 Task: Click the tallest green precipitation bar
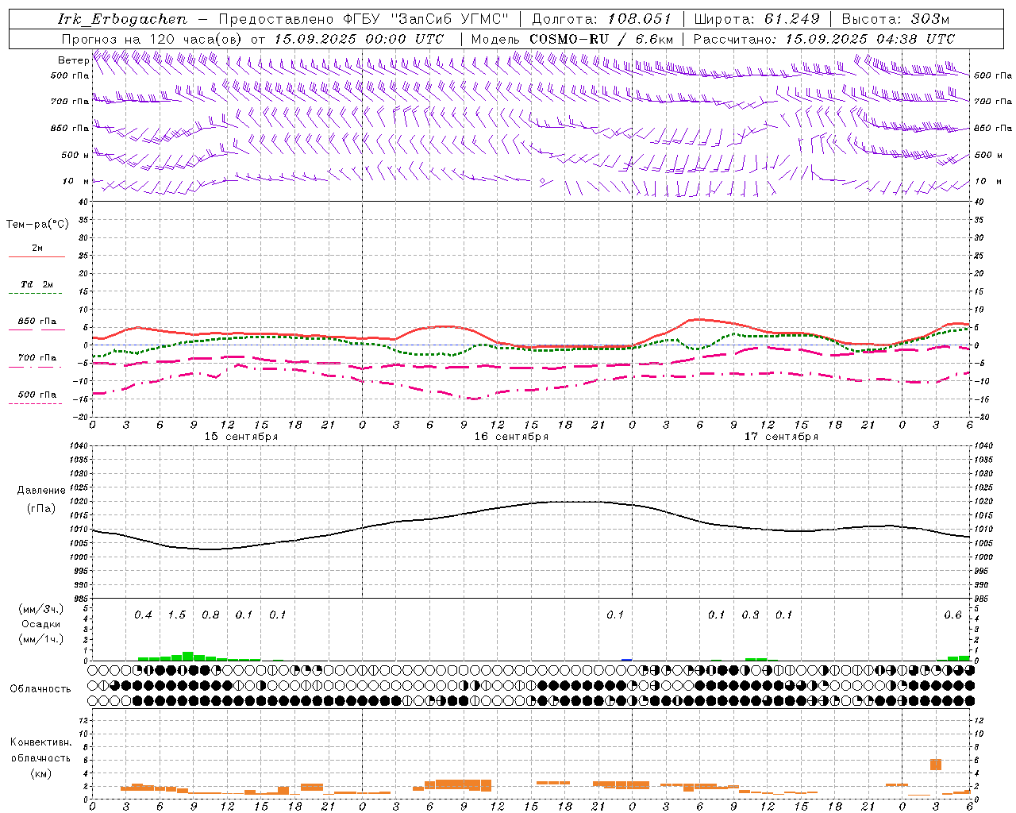[188, 656]
